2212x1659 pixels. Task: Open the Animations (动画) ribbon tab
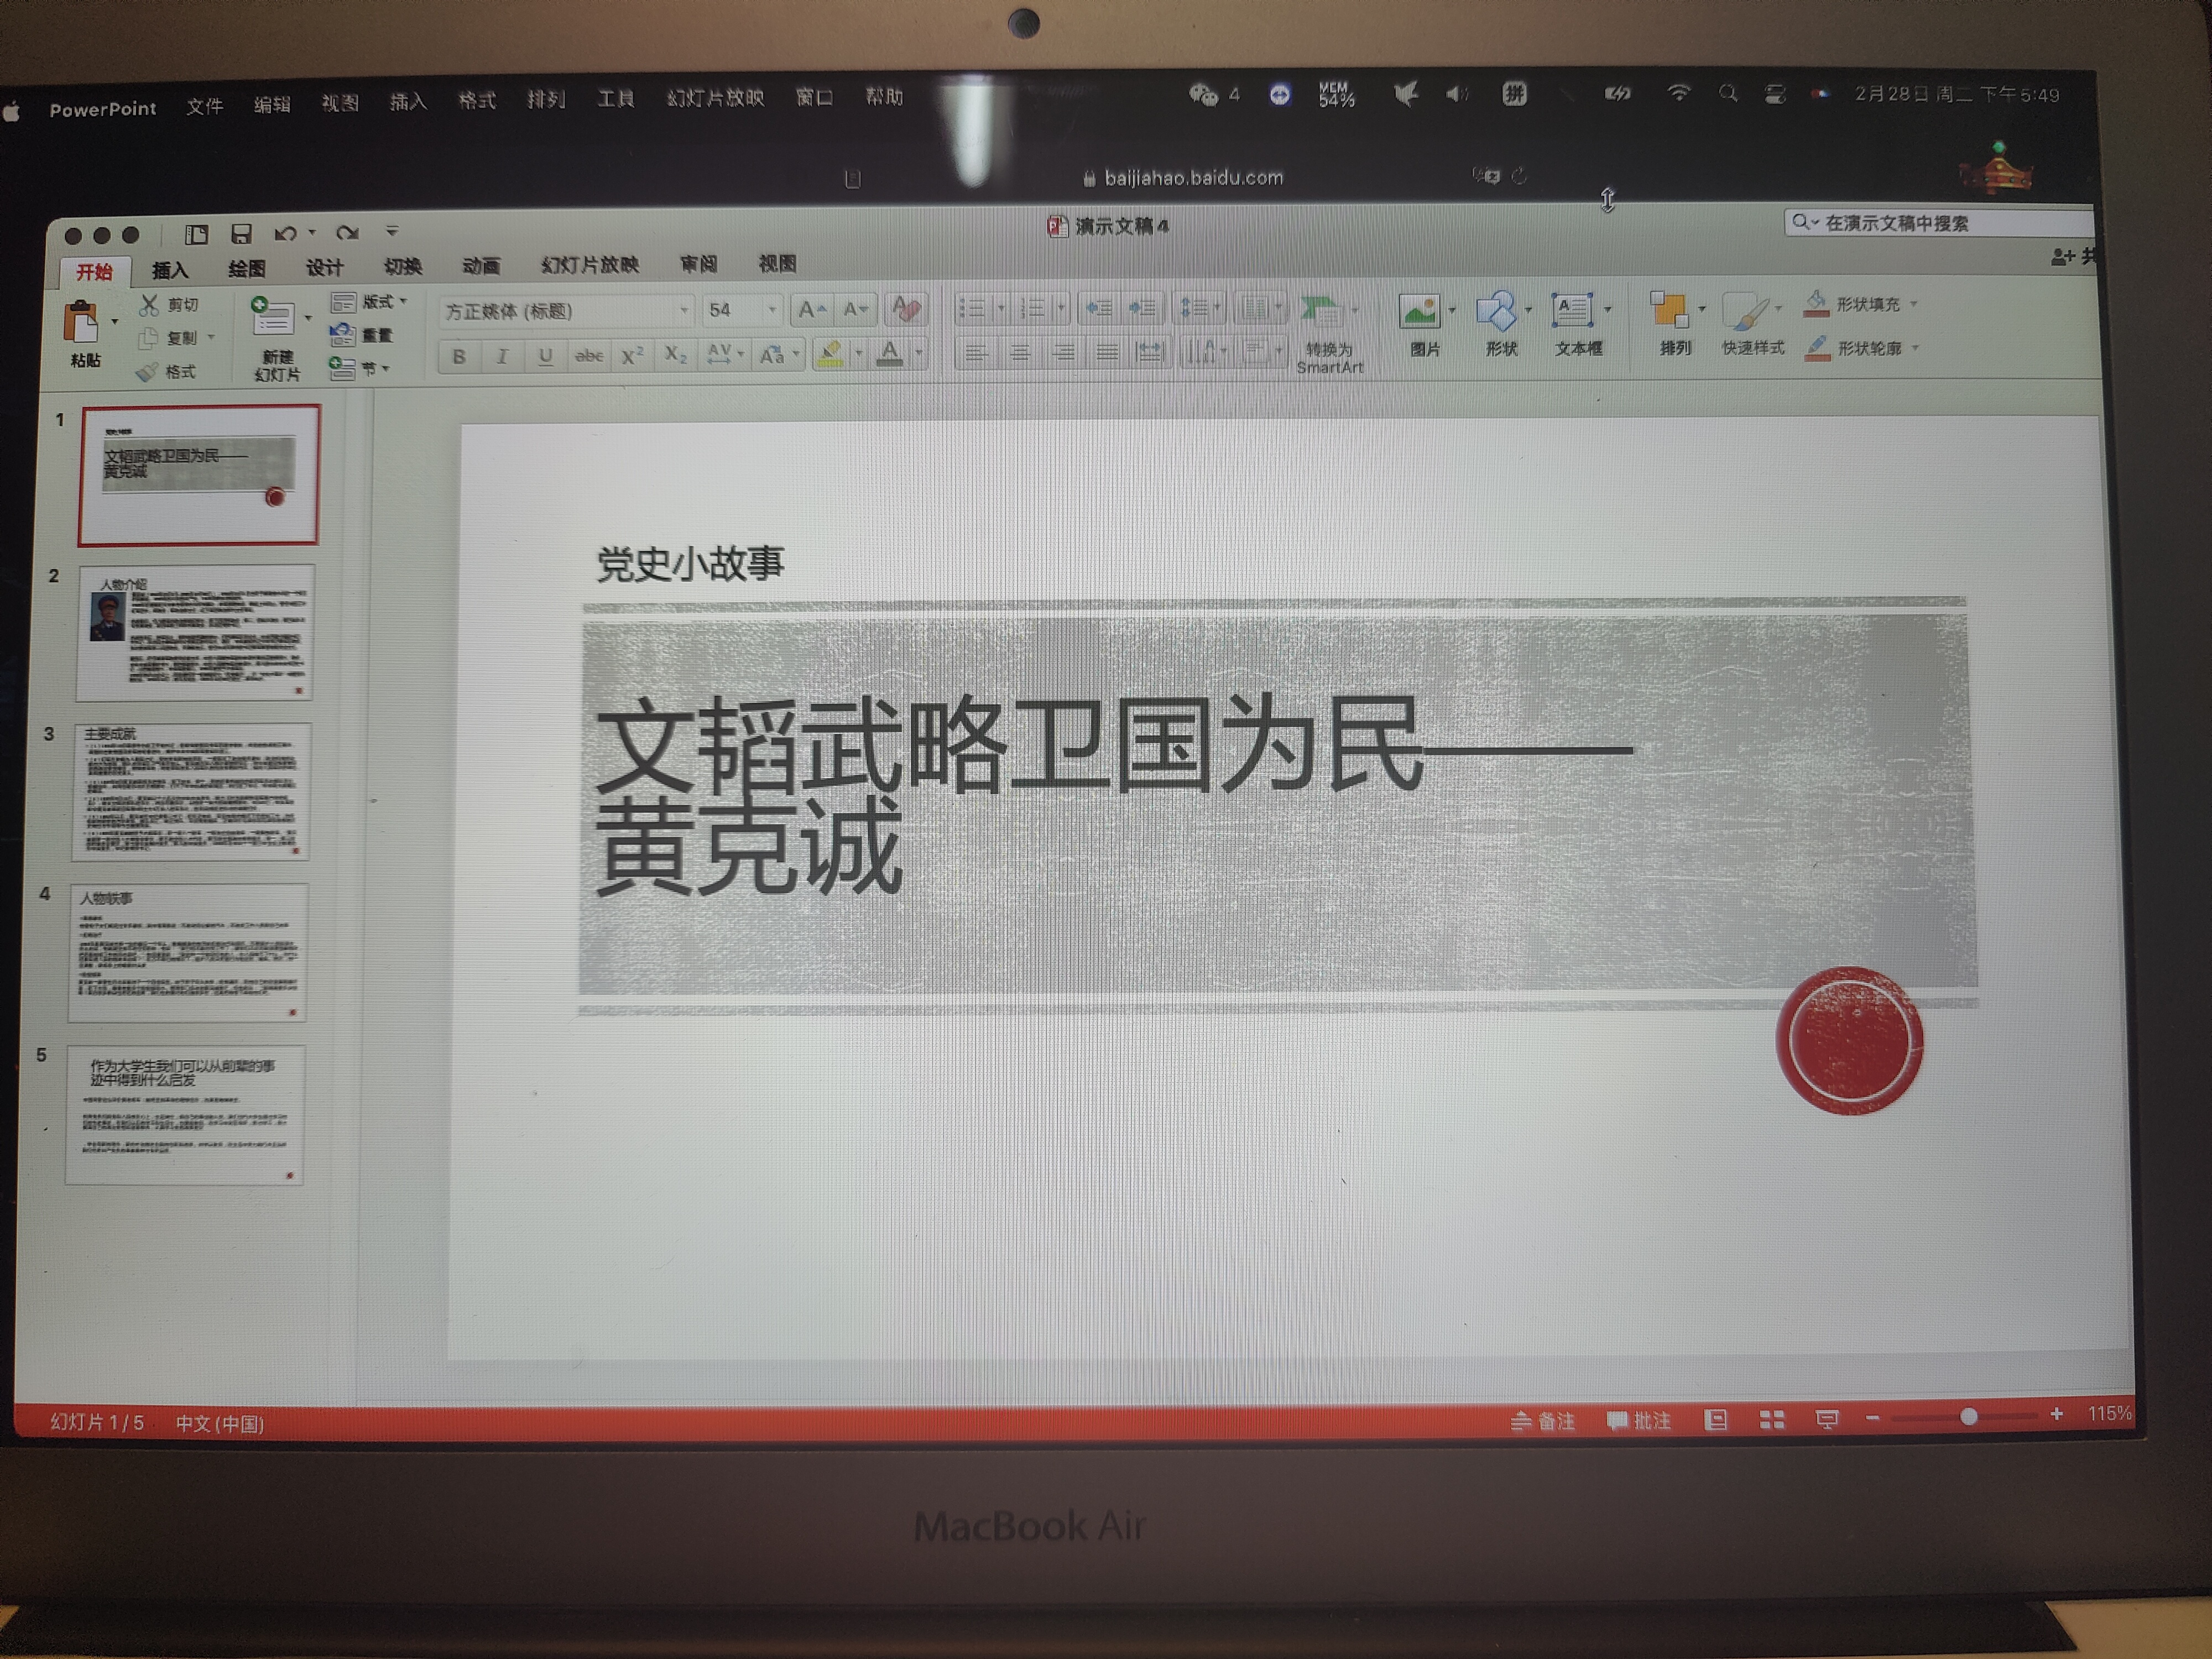coord(481,265)
